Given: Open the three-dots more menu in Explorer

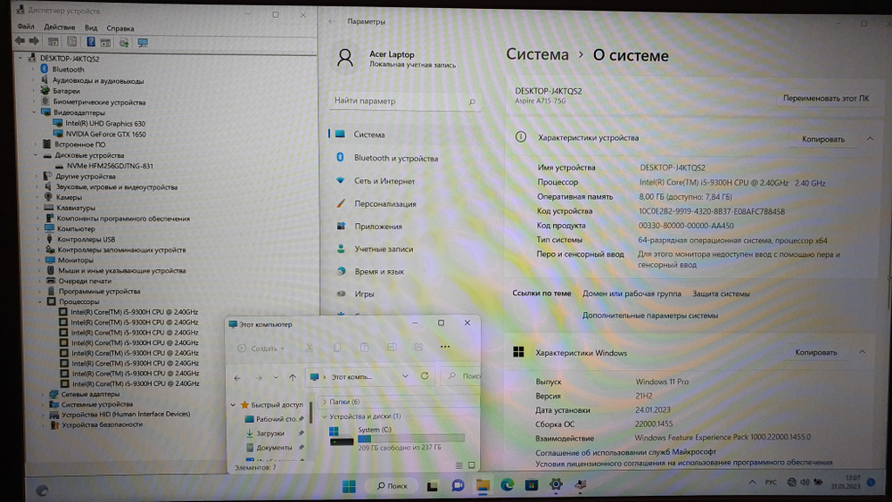Looking at the screenshot, I should click(445, 347).
